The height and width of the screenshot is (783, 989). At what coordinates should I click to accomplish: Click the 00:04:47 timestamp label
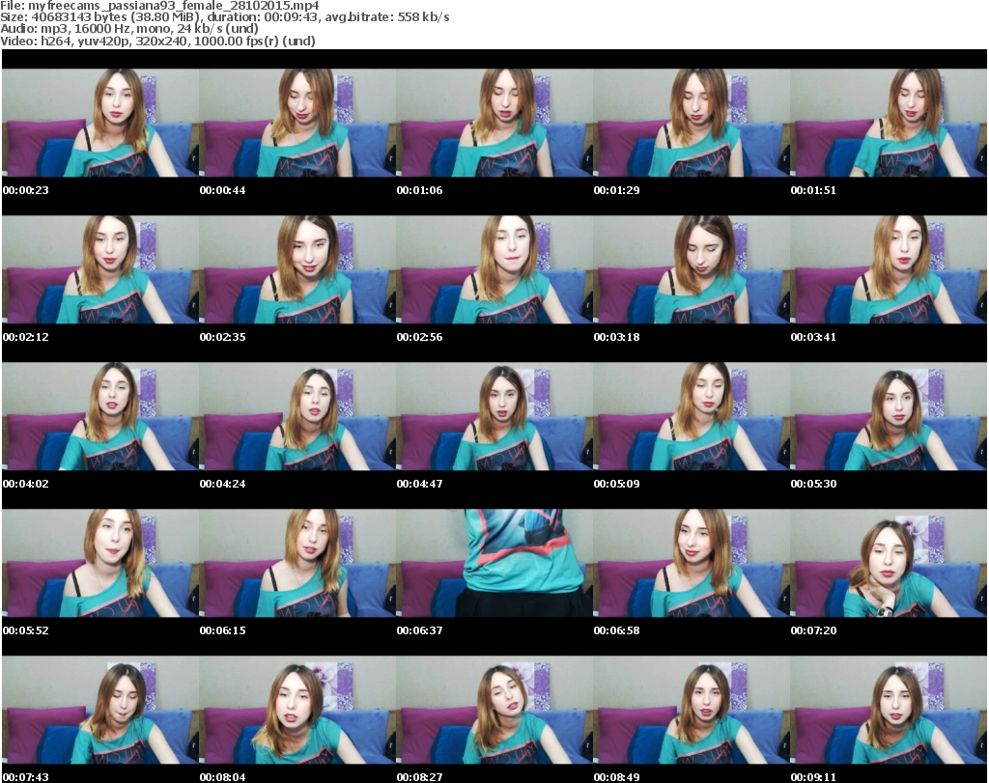(419, 484)
